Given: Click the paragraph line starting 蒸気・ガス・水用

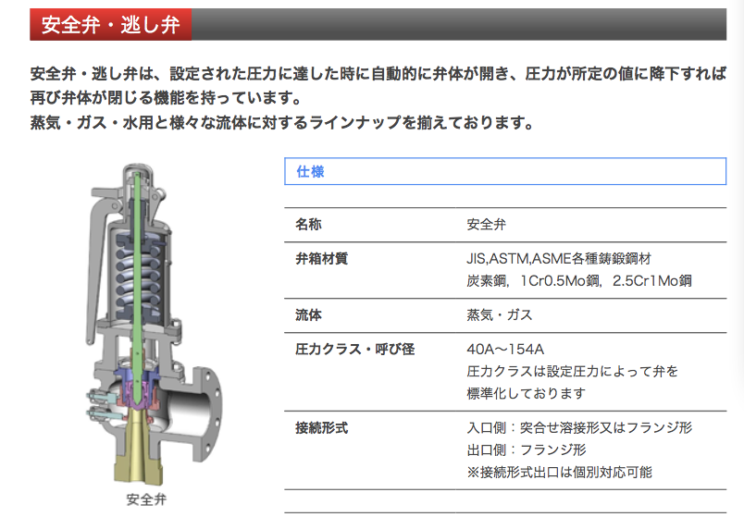Looking at the screenshot, I should pos(283,122).
